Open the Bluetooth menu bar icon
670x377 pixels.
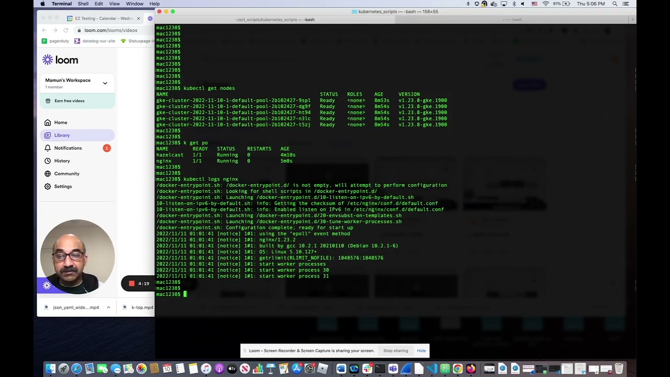tap(514, 4)
